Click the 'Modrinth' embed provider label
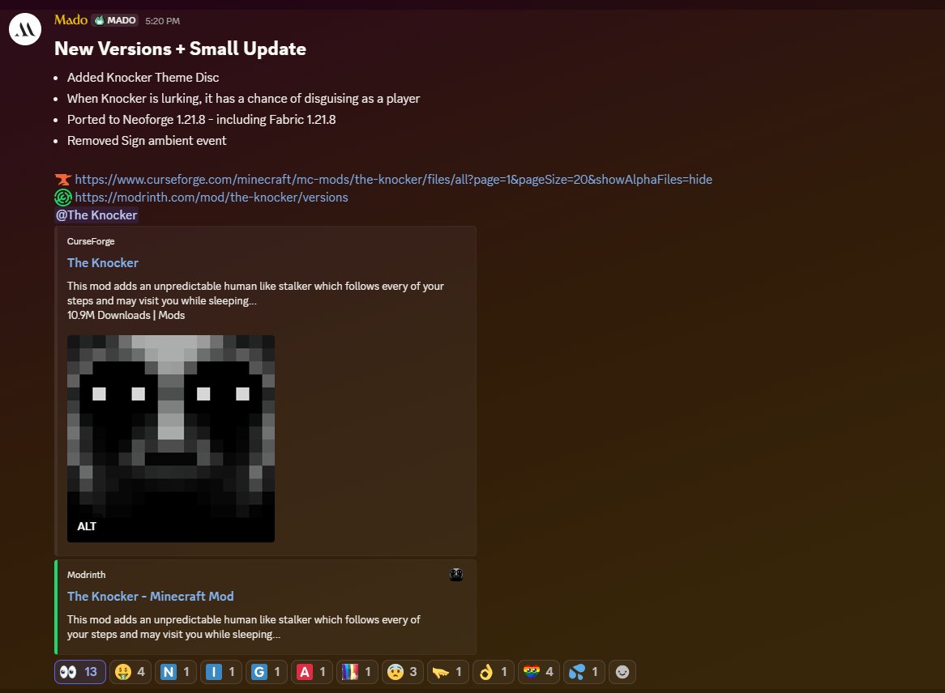This screenshot has width=945, height=693. tap(86, 575)
